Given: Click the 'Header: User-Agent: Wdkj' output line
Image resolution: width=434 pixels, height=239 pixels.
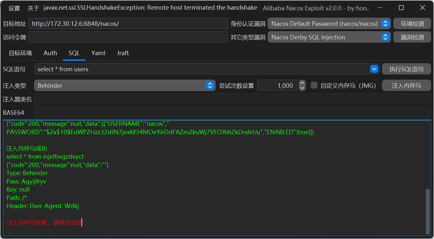Looking at the screenshot, I should coord(43,206).
